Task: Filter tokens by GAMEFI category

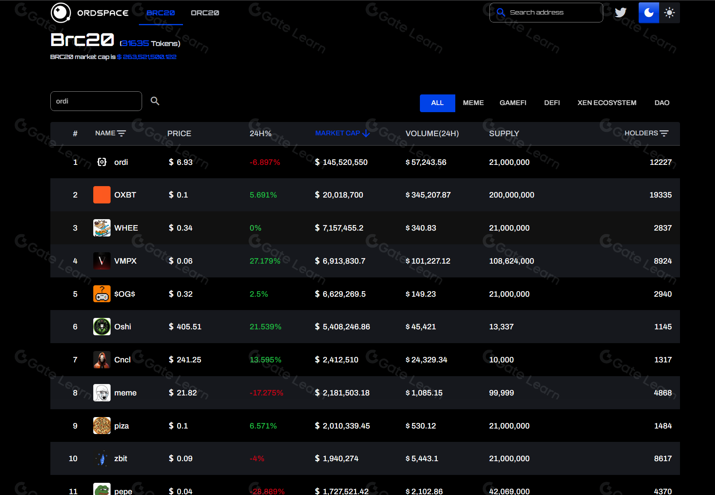Action: click(513, 103)
